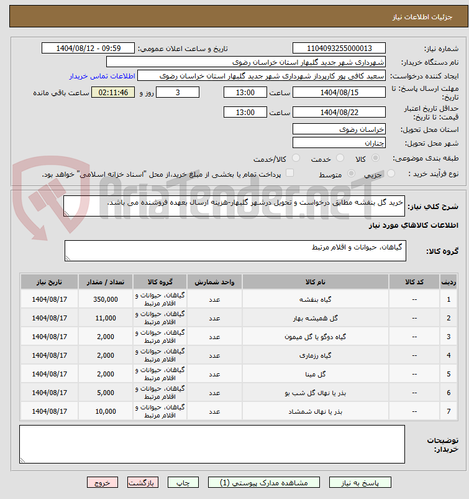
Task: Click the جزئیات اطلاعات نیاز page title
Action: pos(422,17)
